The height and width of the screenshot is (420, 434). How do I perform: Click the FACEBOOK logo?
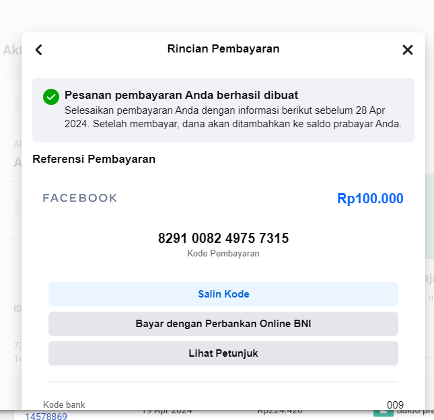[x=80, y=198]
